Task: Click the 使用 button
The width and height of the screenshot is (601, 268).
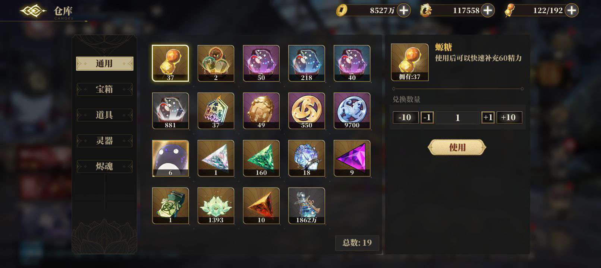Action: coord(457,147)
